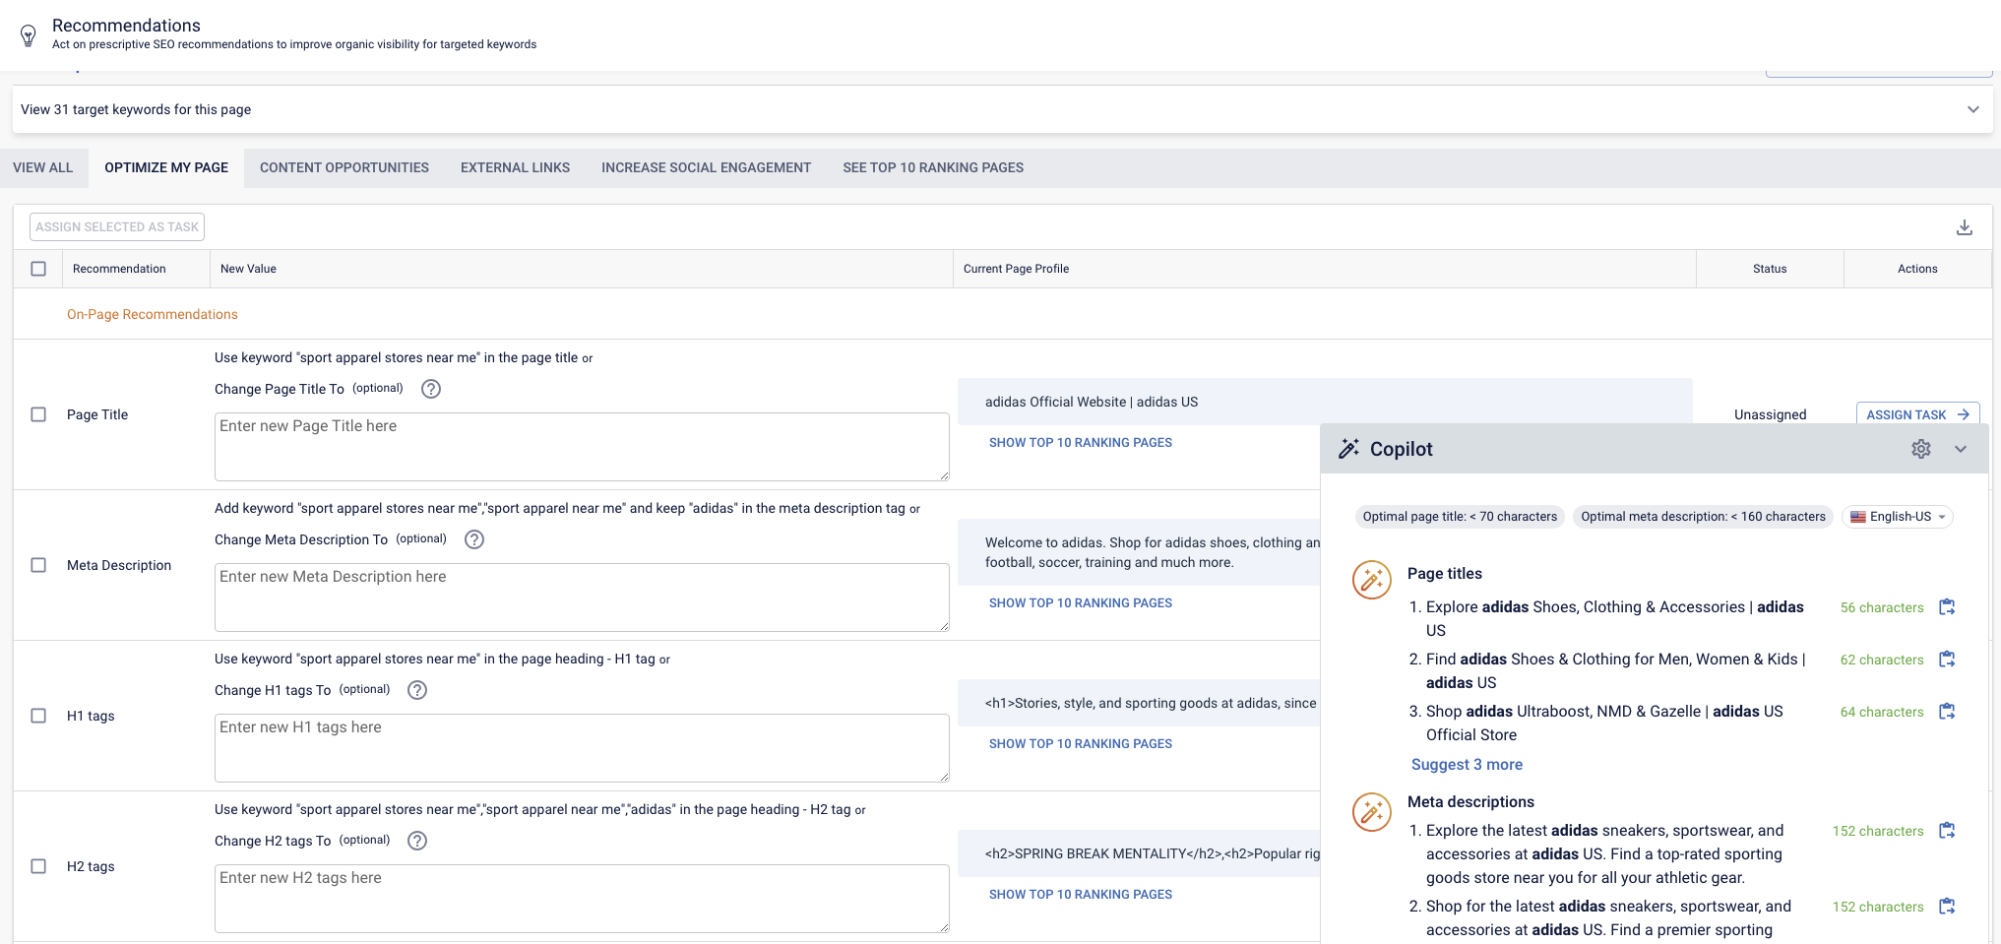Copy the 64 characters page title suggestion
This screenshot has width=2001, height=944.
(1946, 712)
